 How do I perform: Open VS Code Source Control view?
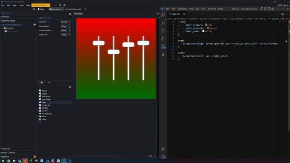click(x=163, y=30)
